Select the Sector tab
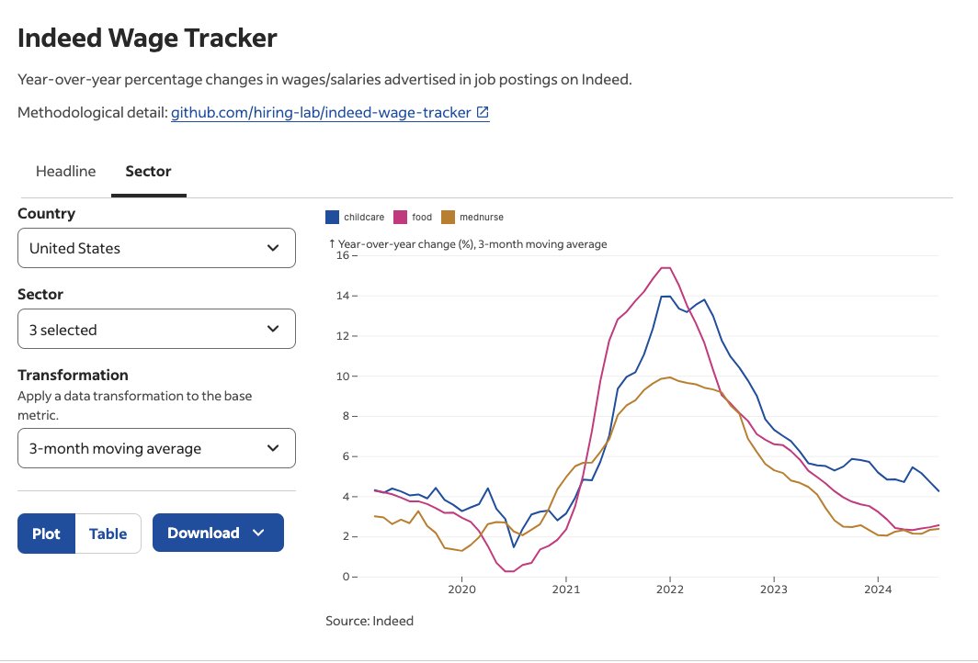Image resolution: width=978 pixels, height=663 pixels. point(149,172)
